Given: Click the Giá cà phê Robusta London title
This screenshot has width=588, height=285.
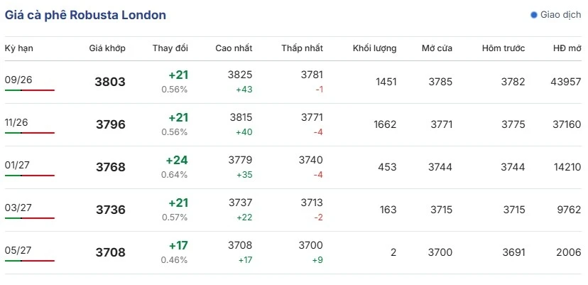Looking at the screenshot, I should [85, 16].
